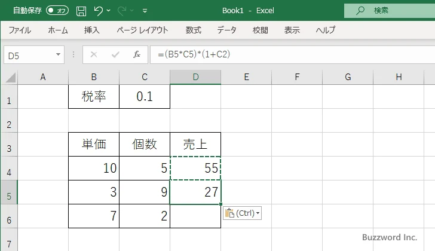Open the データ ribbon tab
The width and height of the screenshot is (435, 251).
click(x=226, y=30)
